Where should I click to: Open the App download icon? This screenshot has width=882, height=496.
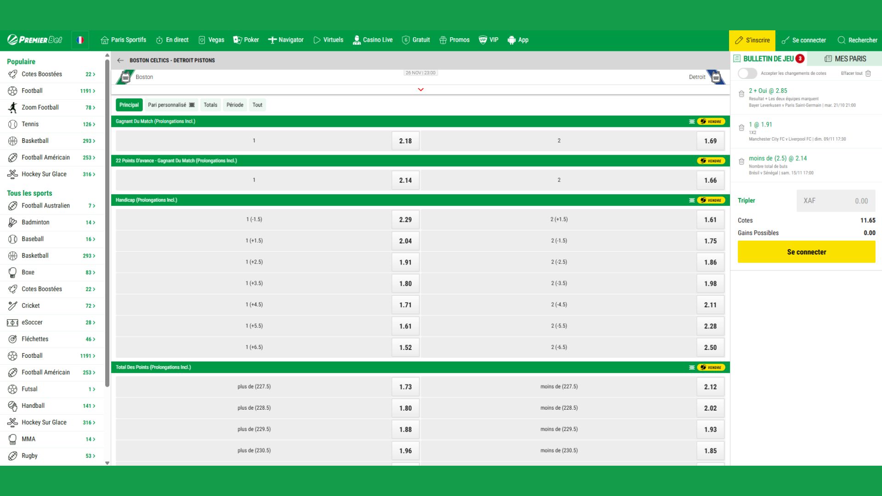(x=511, y=40)
